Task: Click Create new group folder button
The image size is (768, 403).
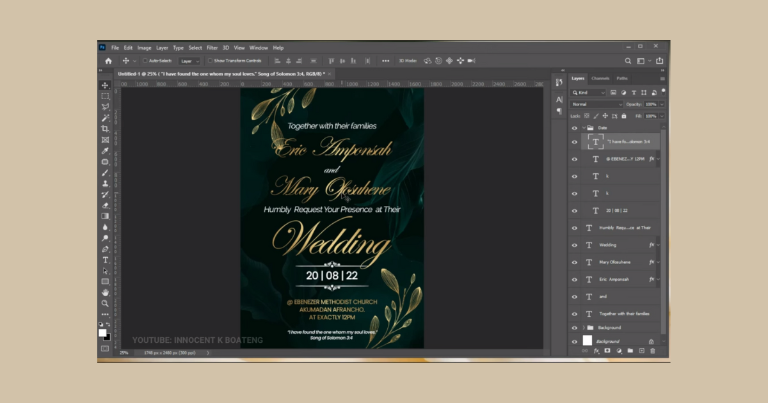Action: tap(630, 351)
